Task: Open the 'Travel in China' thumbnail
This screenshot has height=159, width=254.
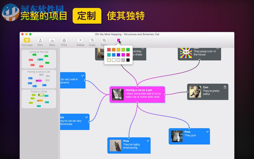Action: click(x=39, y=99)
